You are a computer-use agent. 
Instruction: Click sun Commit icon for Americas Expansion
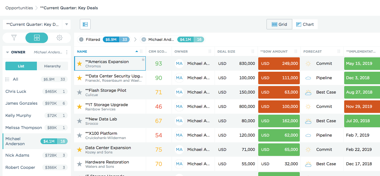coord(308,63)
